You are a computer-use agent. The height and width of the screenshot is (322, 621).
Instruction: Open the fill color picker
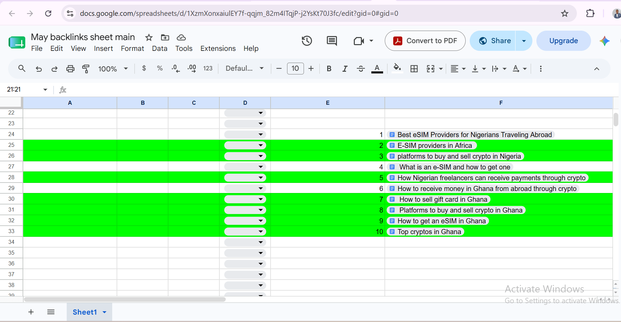tap(397, 68)
